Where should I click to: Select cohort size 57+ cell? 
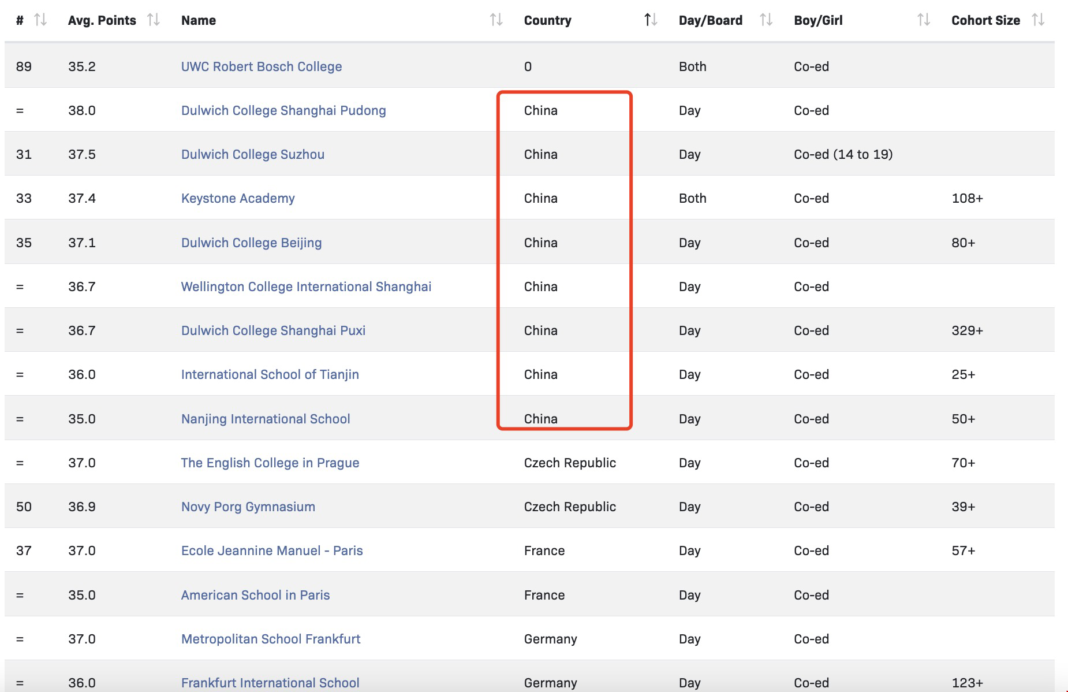(964, 550)
